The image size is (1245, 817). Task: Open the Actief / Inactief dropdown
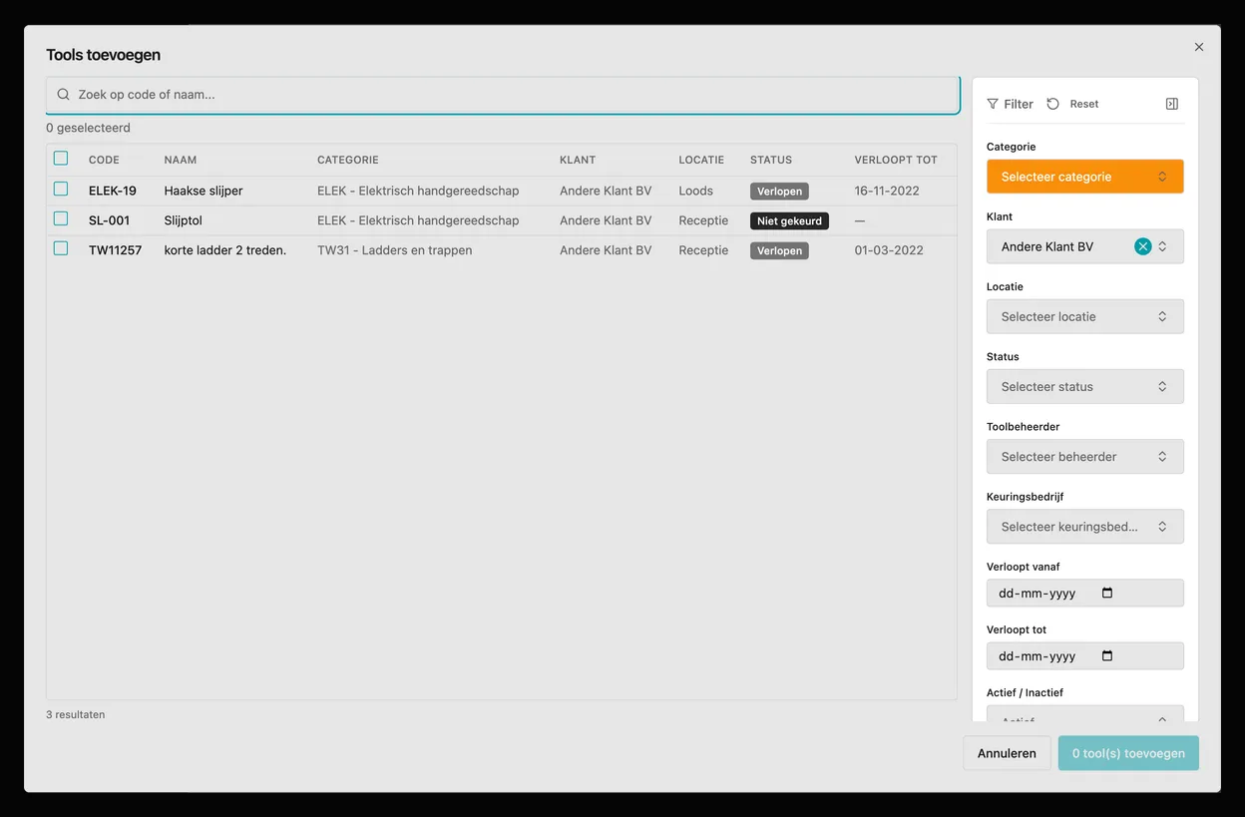click(1085, 714)
